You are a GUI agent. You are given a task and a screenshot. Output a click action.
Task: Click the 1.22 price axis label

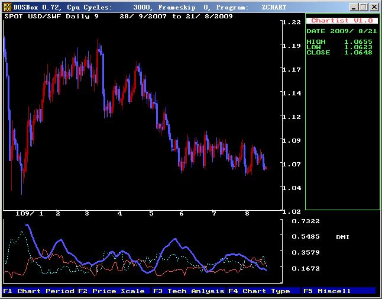[292, 22]
